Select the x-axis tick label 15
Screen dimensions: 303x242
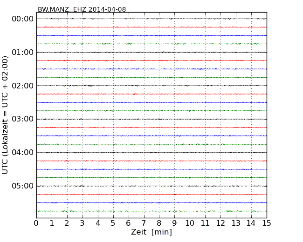coord(267,223)
